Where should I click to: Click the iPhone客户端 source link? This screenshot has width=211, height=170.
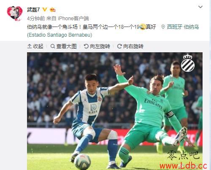(x=73, y=19)
